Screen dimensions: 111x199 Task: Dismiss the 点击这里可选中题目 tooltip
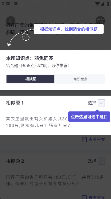tap(89, 117)
